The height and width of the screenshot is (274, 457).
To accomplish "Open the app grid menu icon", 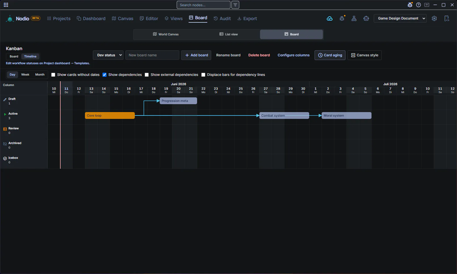I will coord(6,5).
